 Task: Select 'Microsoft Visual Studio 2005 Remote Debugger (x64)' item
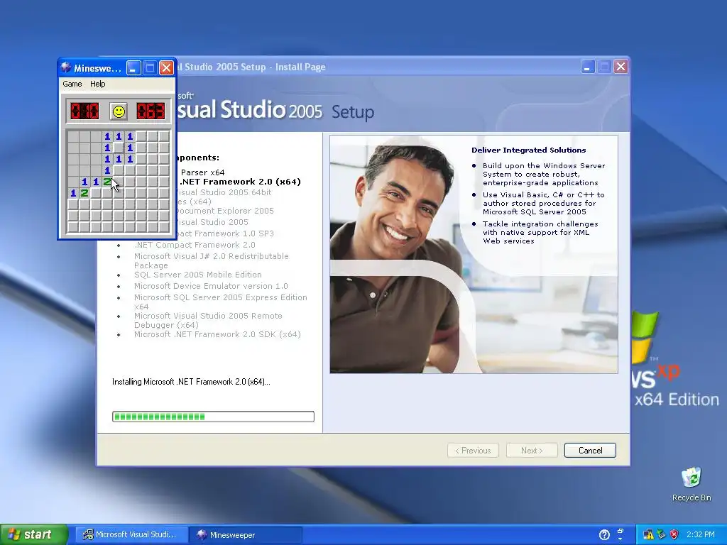click(208, 320)
